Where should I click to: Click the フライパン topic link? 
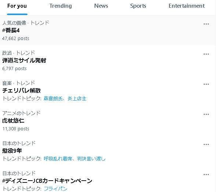tap(55, 189)
